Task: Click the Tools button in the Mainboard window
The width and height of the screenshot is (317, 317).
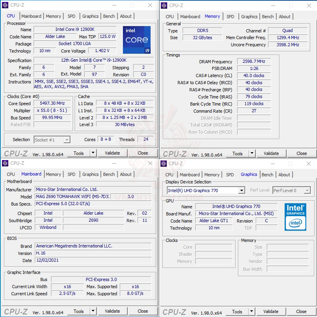Action: [x=78, y=311]
